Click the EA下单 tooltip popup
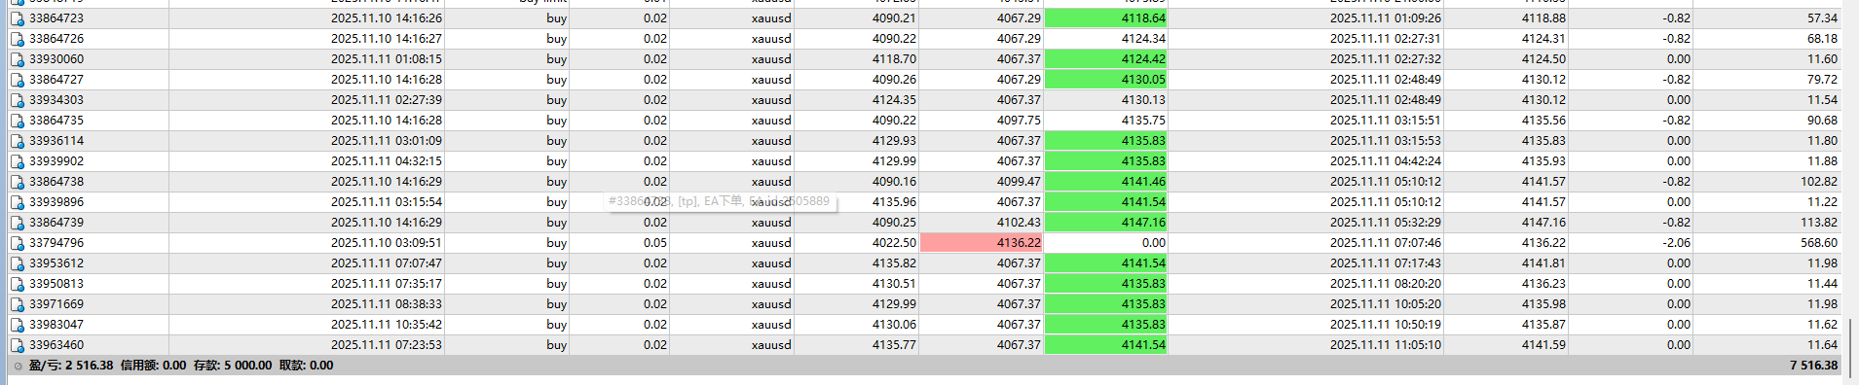Screen dimensions: 1859x385 (x=720, y=201)
